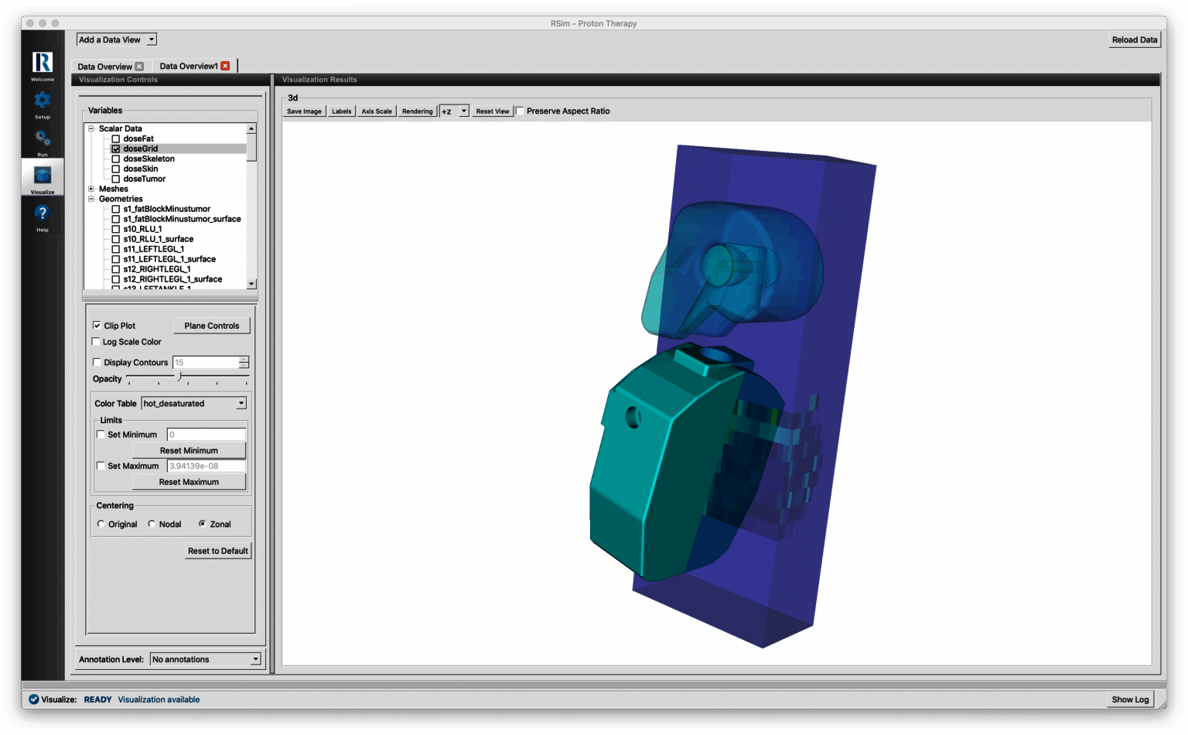Click the Variables list scroll-down arrow
Viewport: 1188px width, 735px height.
point(251,284)
